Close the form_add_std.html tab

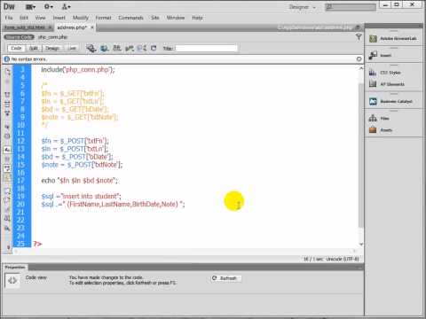point(50,27)
